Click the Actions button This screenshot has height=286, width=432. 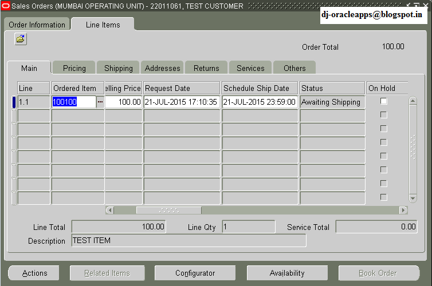coord(34,273)
